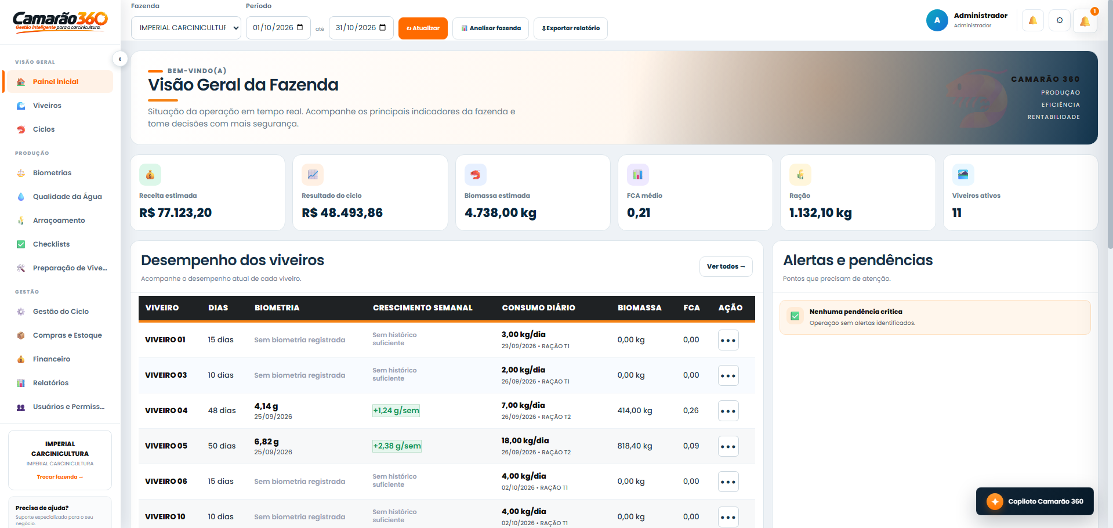
Task: Click Checklists green check icon
Action: pos(21,244)
